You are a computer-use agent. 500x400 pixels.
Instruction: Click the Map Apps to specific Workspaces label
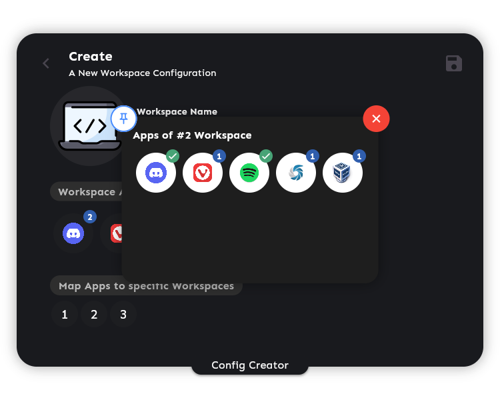point(147,286)
